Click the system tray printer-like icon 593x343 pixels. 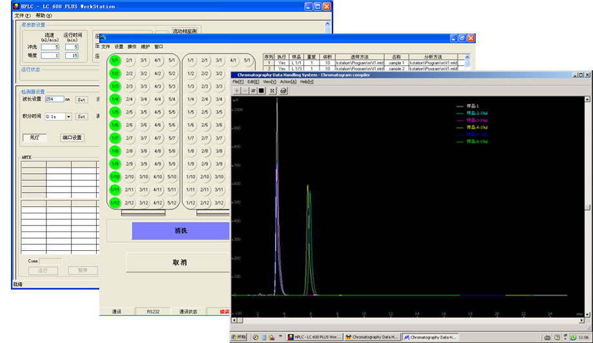[547, 337]
